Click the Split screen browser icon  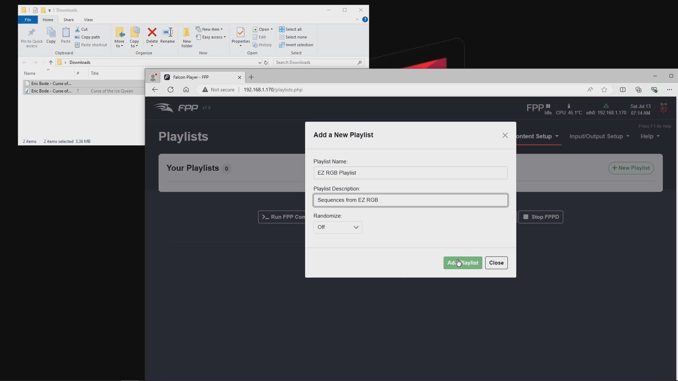(623, 90)
